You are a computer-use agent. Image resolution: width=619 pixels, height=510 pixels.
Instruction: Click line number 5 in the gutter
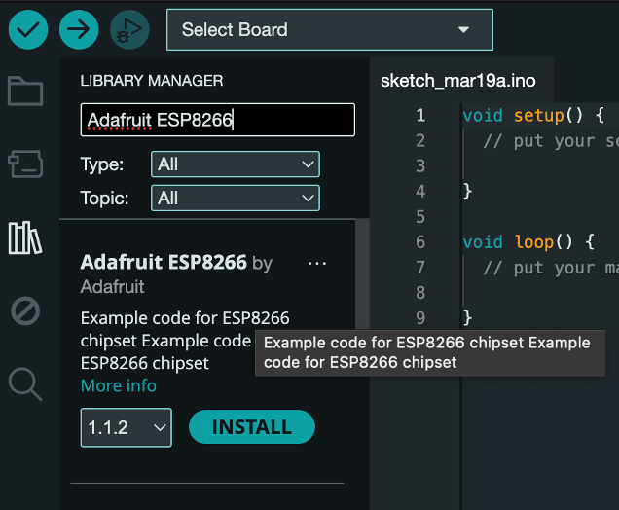click(x=420, y=217)
